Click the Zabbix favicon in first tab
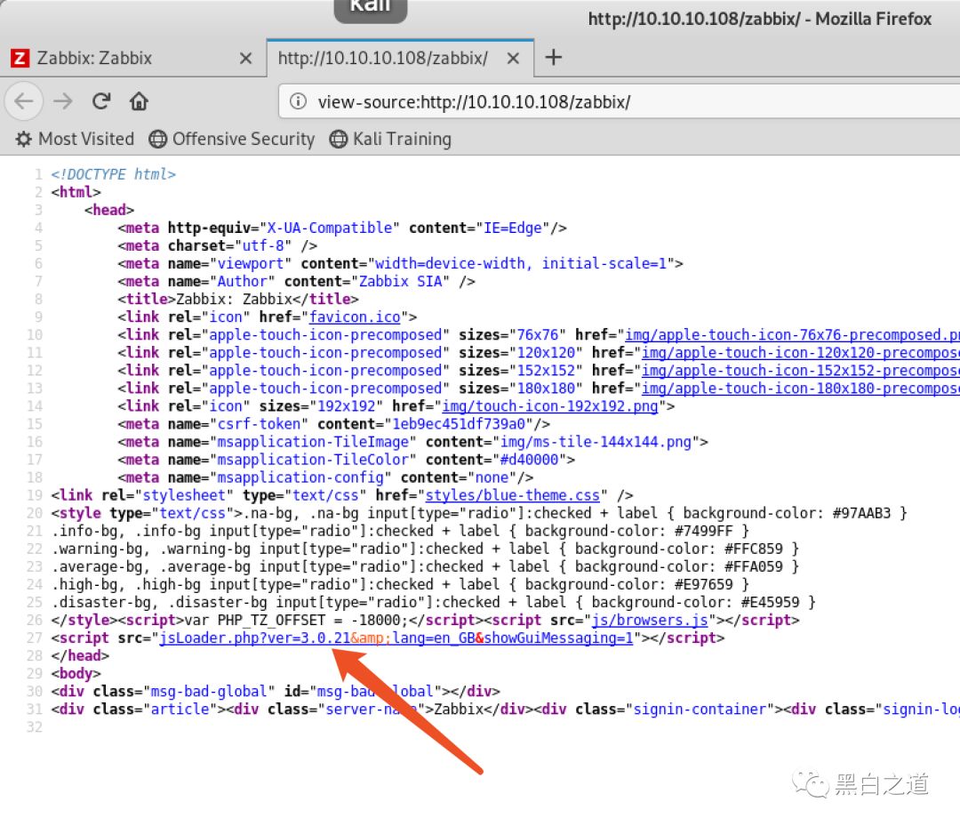Image resolution: width=960 pixels, height=826 pixels. 20,58
